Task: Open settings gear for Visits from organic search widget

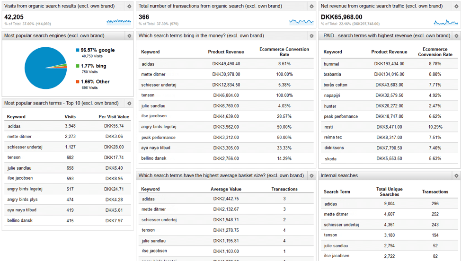Action: coord(129,6)
